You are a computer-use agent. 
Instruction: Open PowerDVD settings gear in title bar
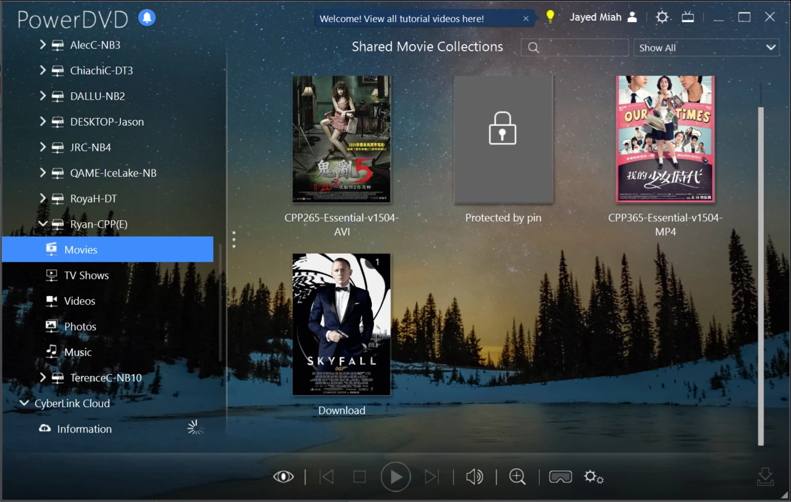662,18
